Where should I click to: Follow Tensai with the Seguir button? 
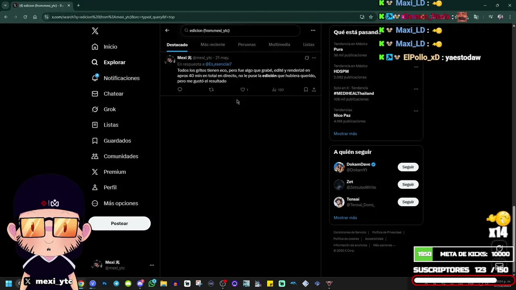tap(408, 202)
